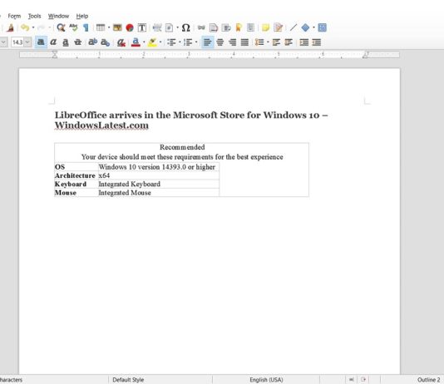Click Decrease Paragraph Spacing icon

click(x=289, y=42)
